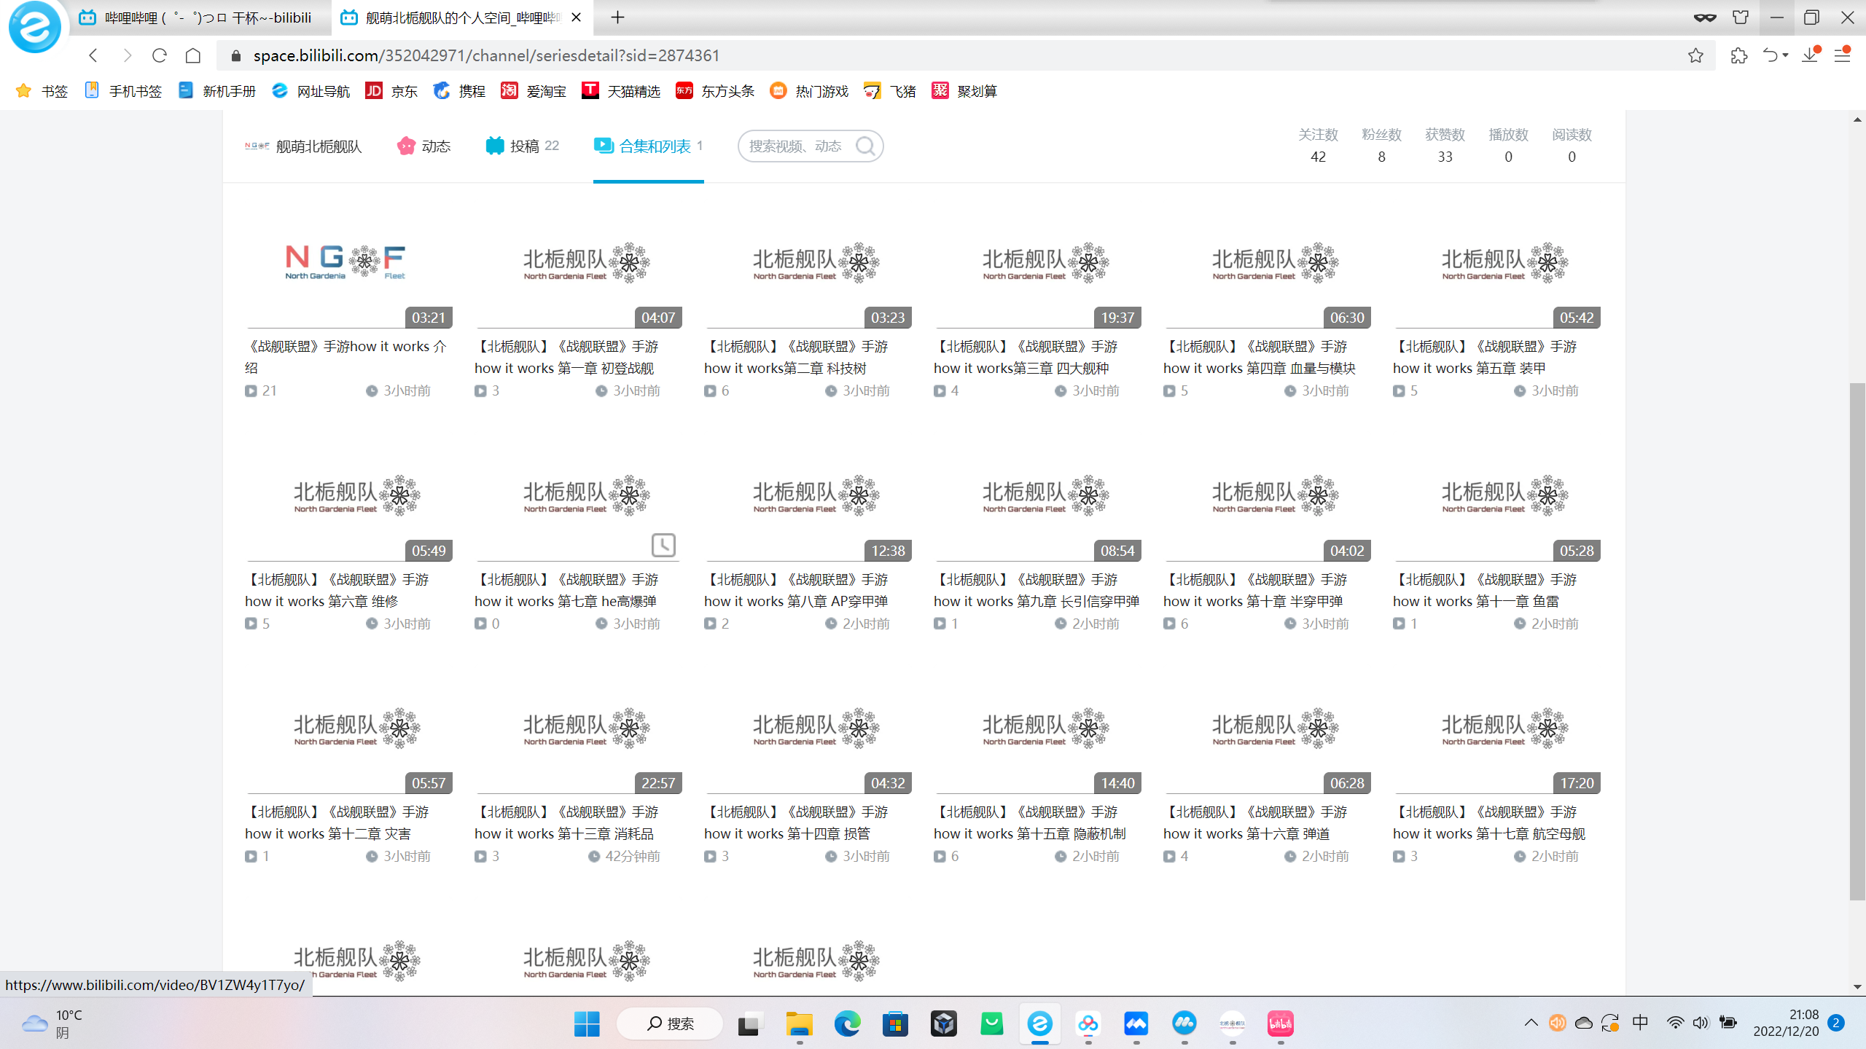Screen dimensions: 1866x1049
Task: Open the downloads icon in toolbar
Action: [1811, 55]
